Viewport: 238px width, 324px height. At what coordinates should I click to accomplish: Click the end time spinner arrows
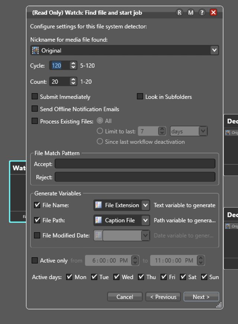[x=200, y=260]
